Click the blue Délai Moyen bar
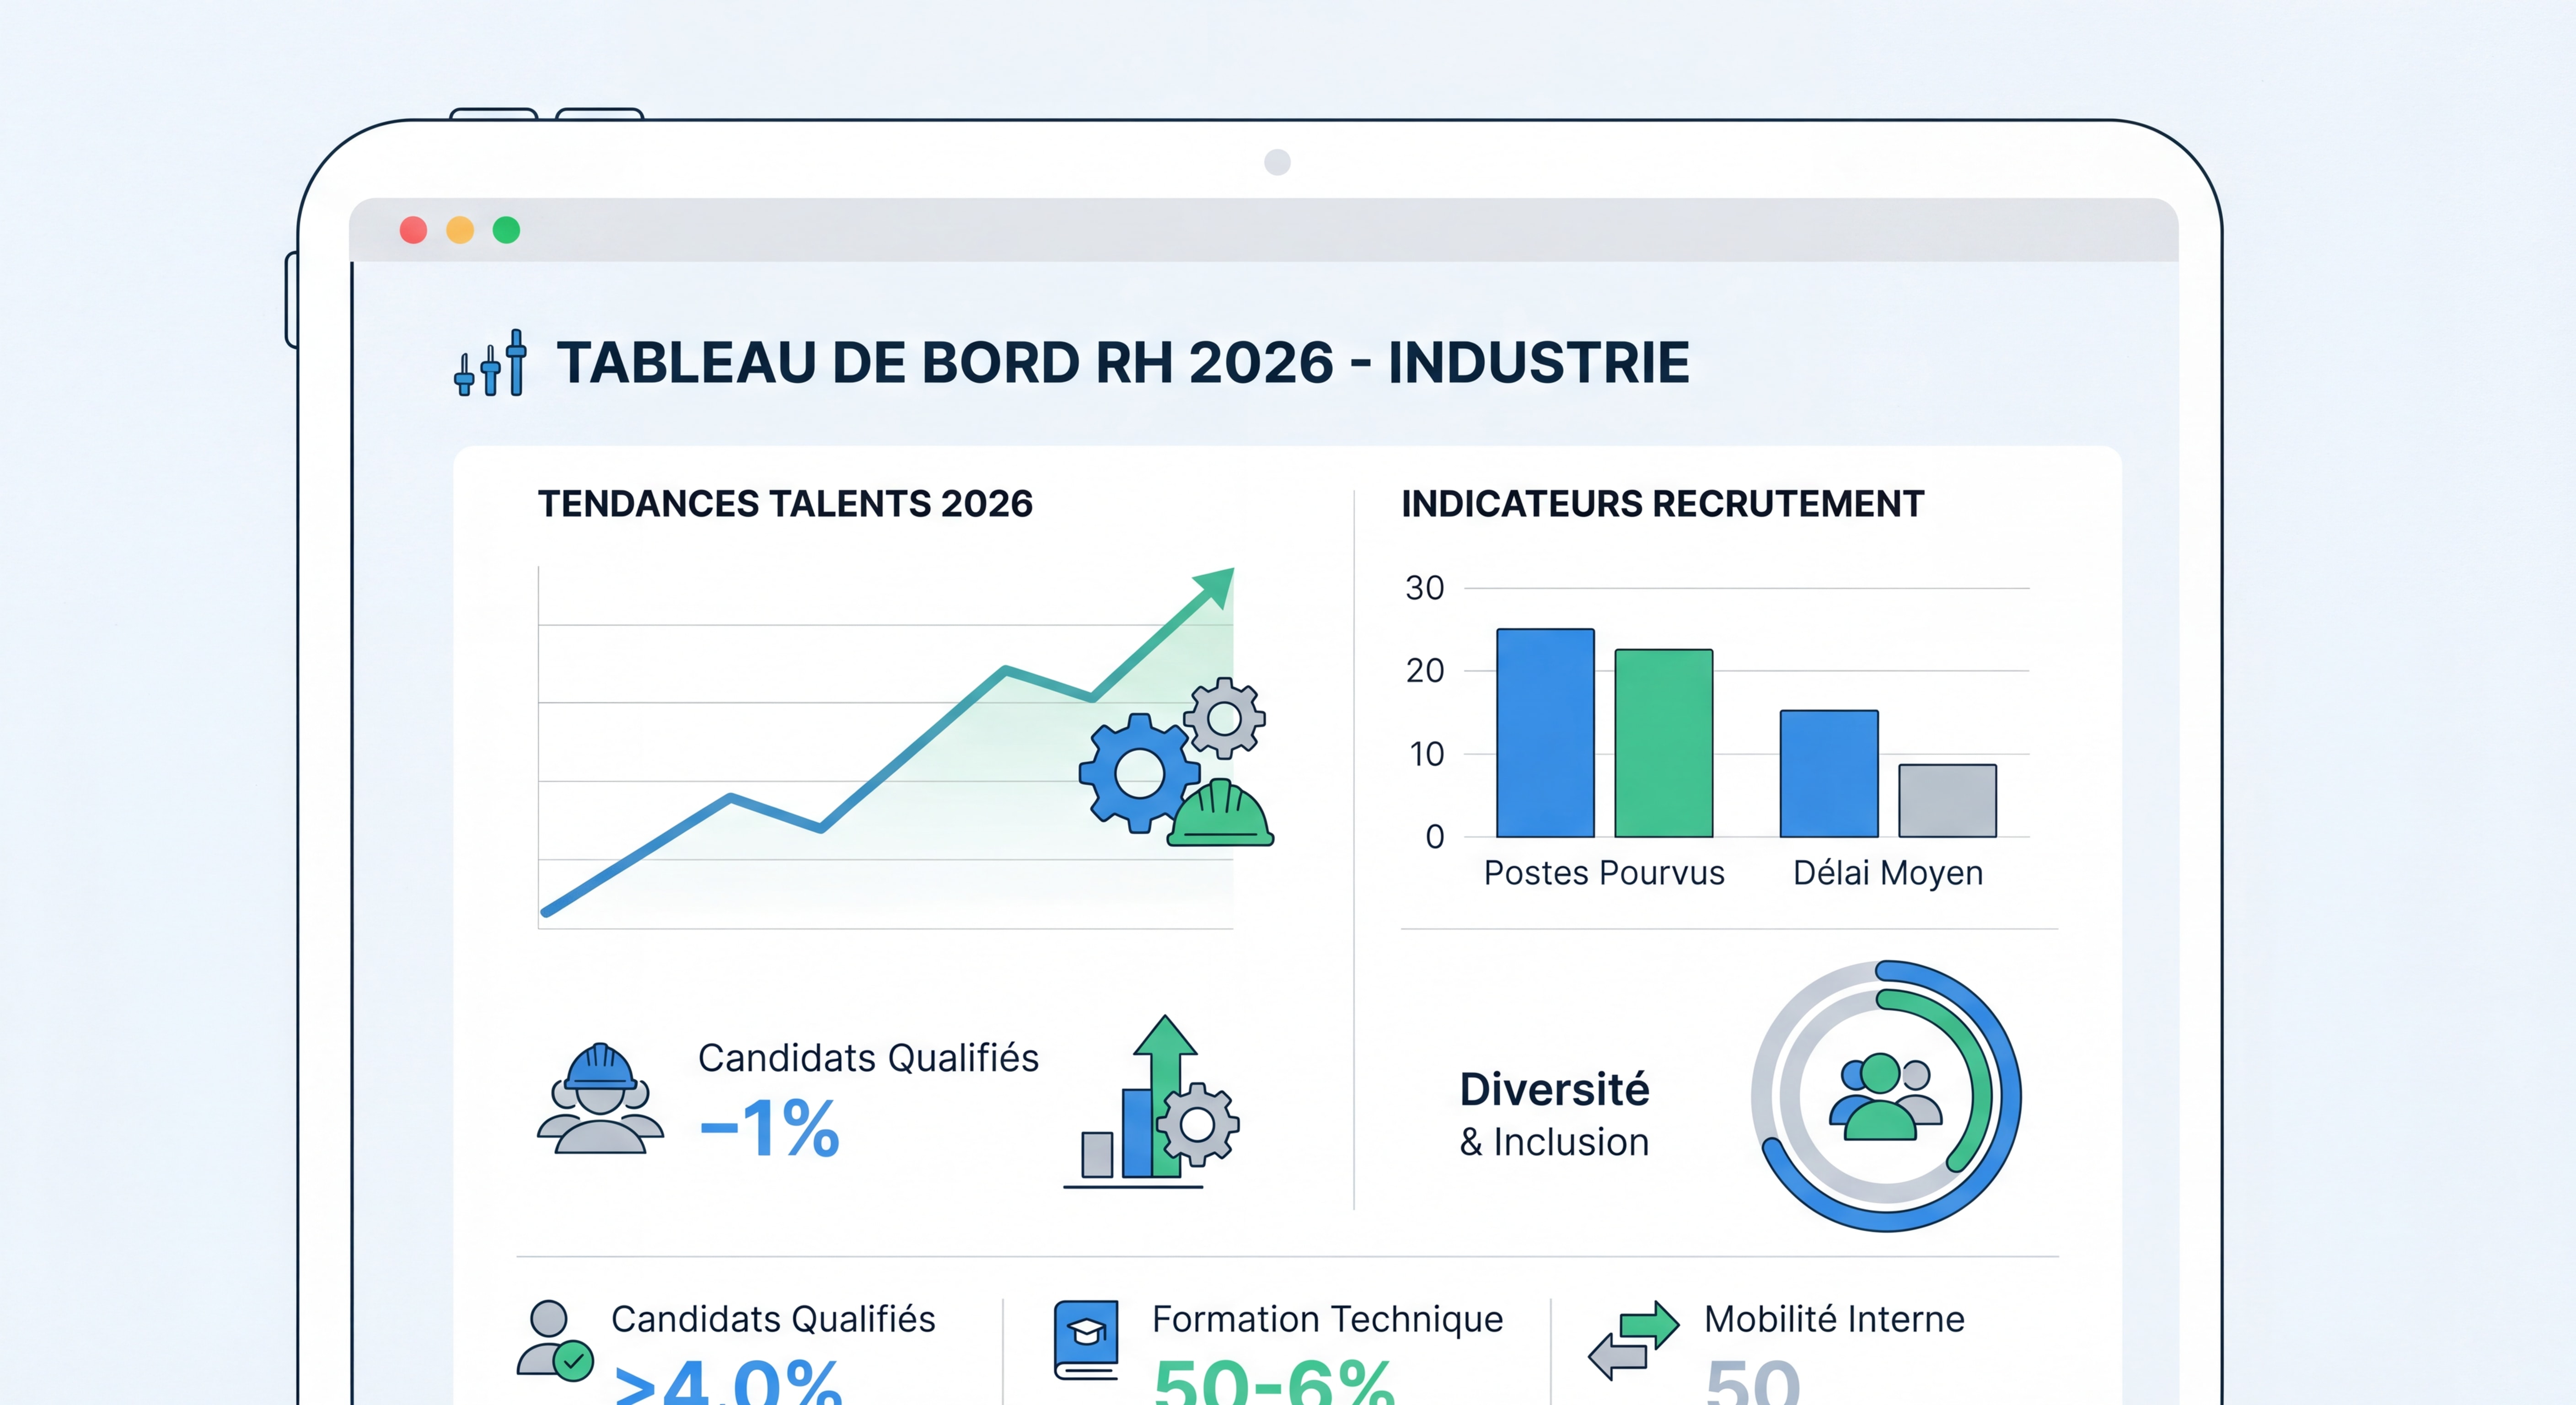 [1829, 773]
